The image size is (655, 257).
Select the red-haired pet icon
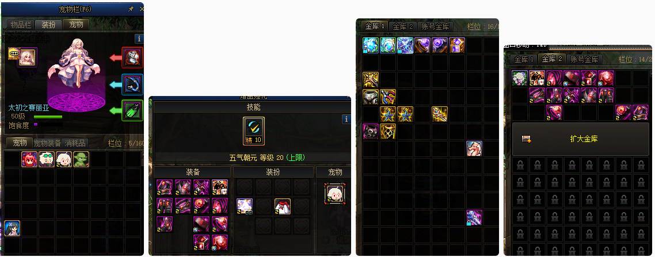[x=30, y=159]
